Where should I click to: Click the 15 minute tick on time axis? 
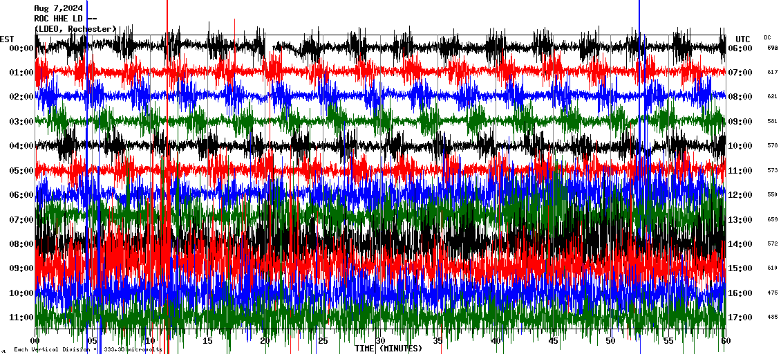click(208, 342)
